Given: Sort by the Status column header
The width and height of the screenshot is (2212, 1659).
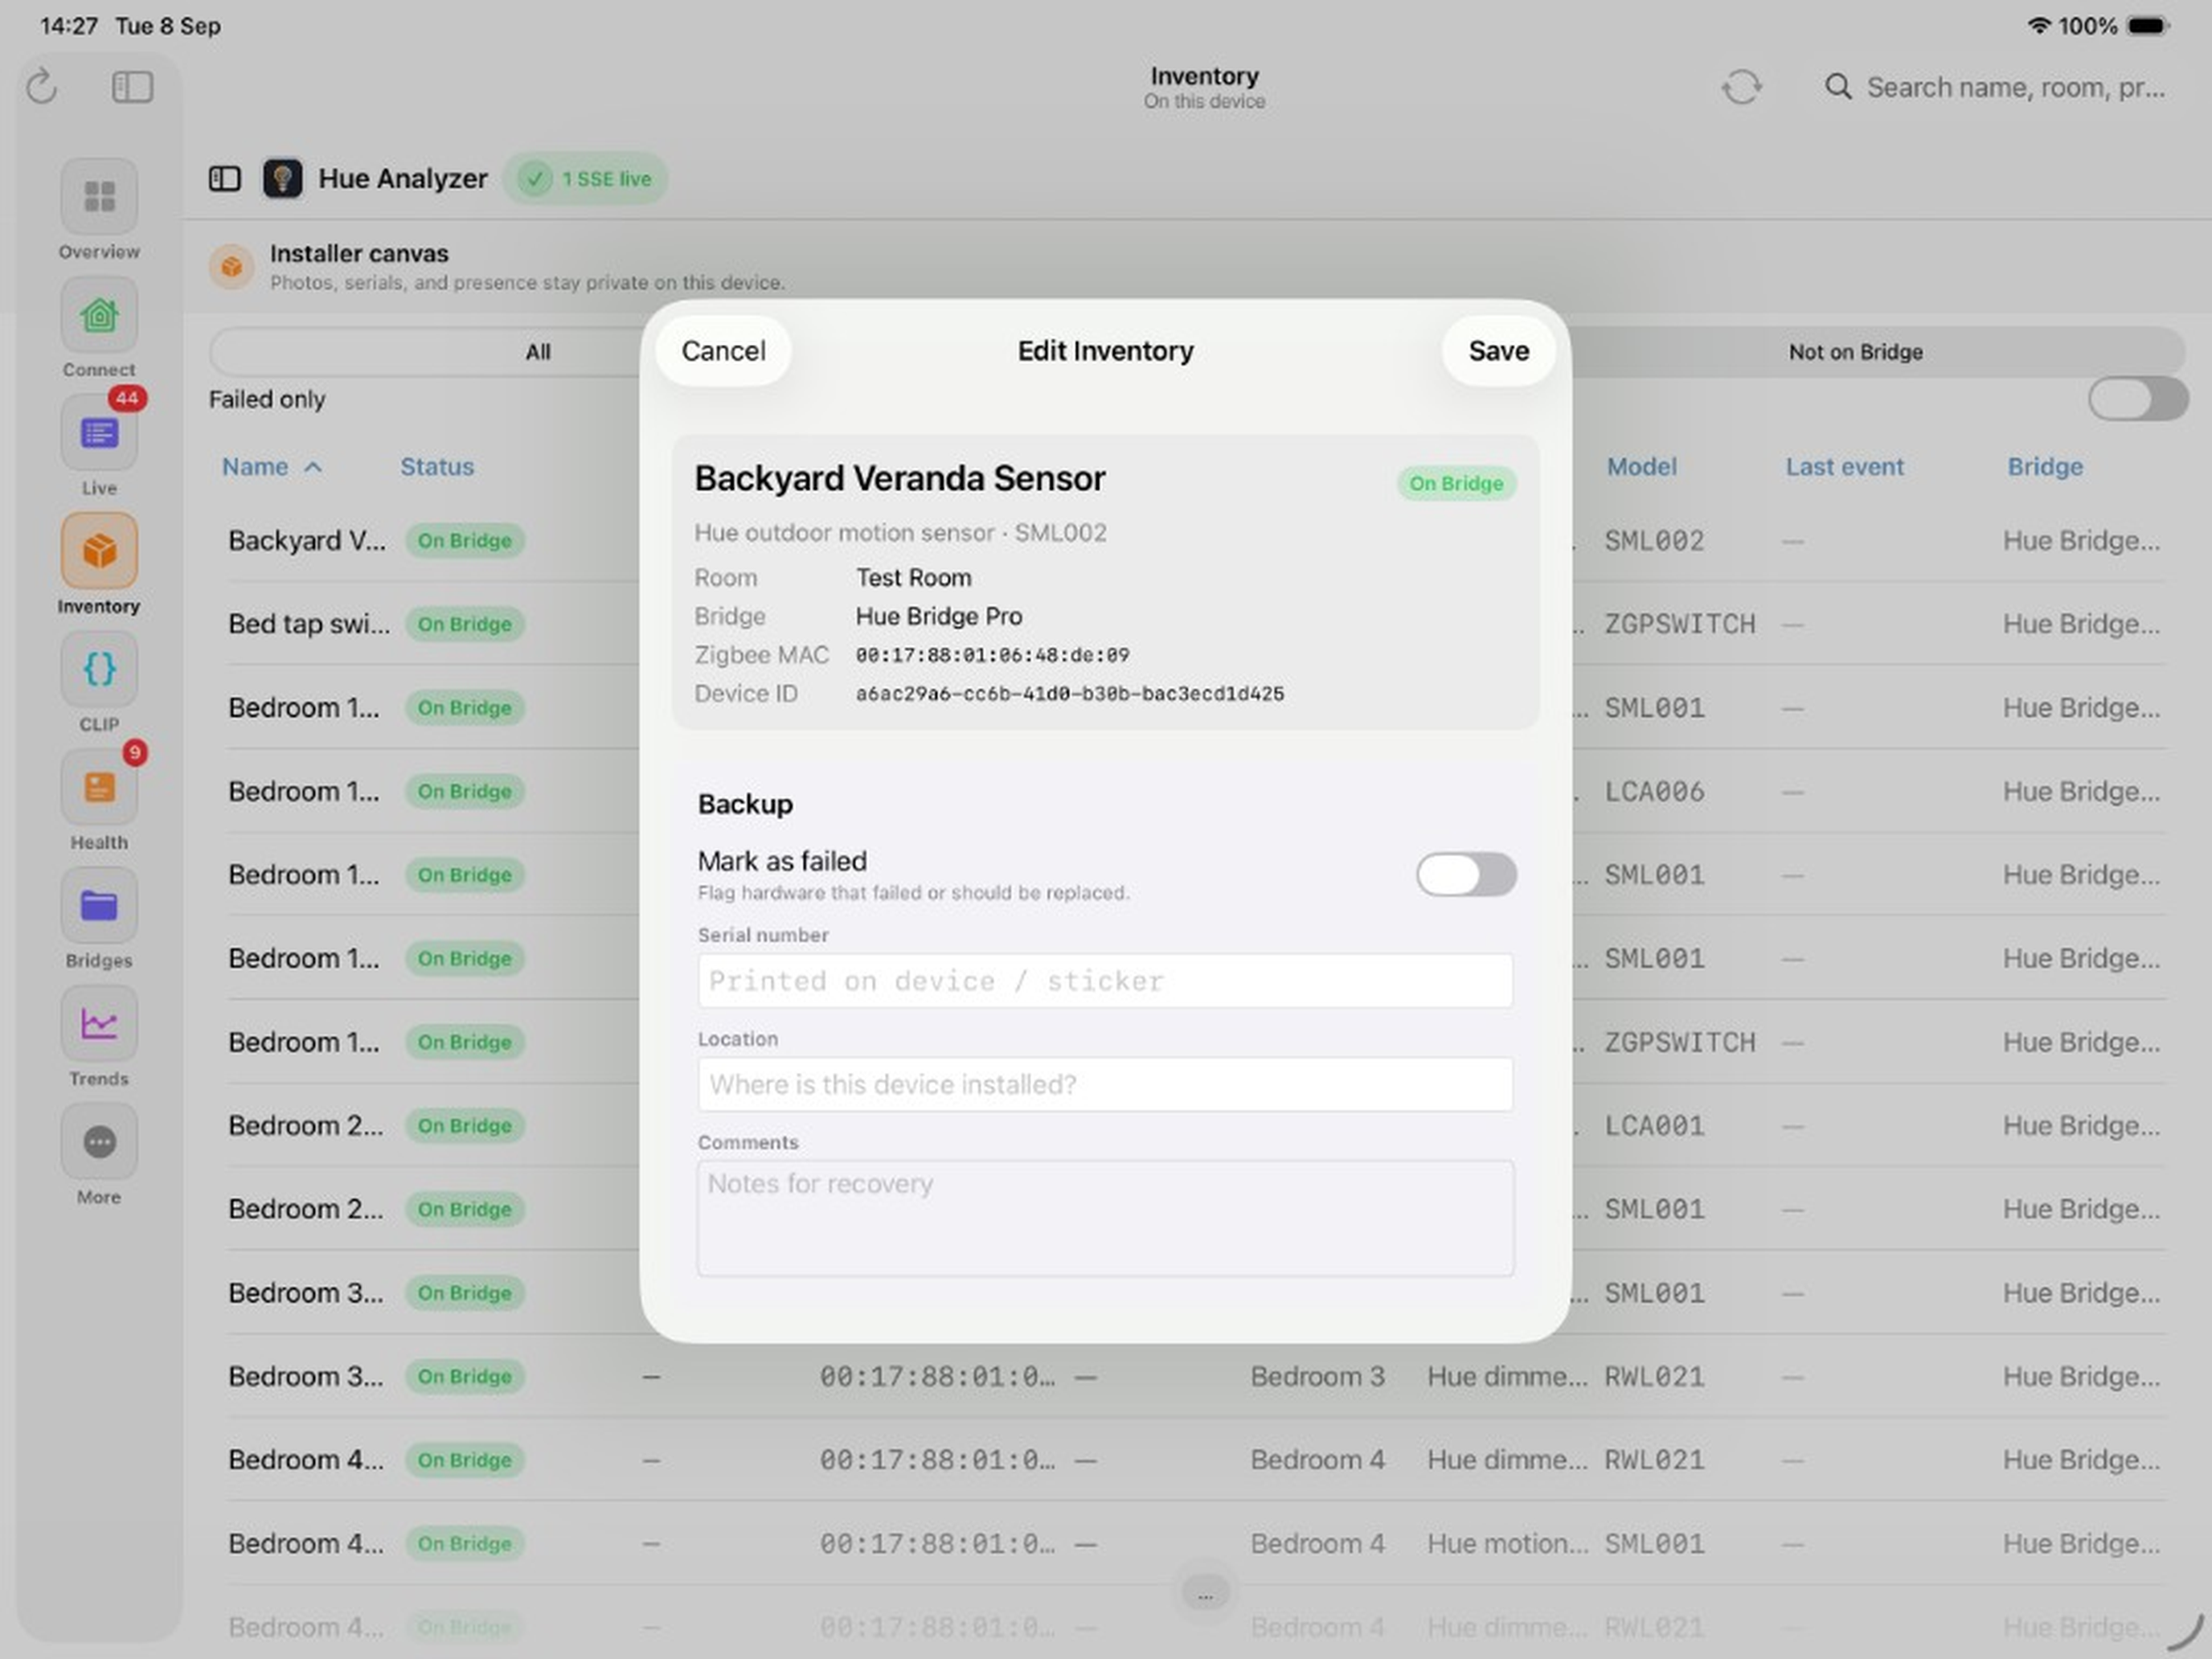Looking at the screenshot, I should 437,467.
